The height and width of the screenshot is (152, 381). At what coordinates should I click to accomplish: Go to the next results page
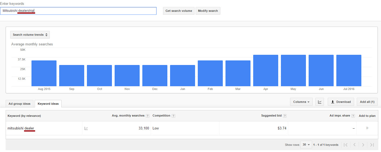point(363,145)
